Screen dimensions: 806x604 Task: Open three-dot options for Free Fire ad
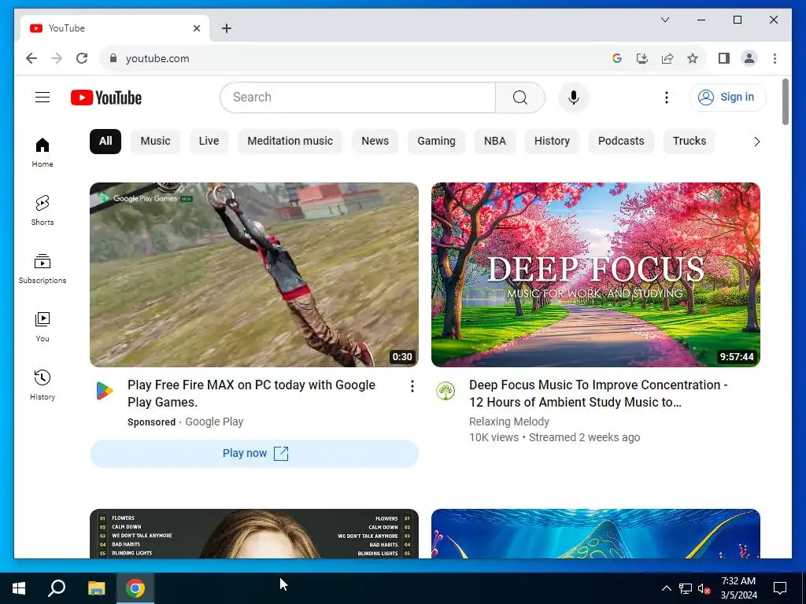point(412,386)
